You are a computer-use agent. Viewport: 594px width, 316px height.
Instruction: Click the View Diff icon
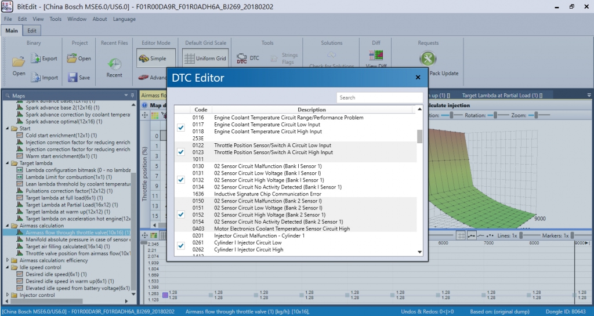(x=376, y=55)
